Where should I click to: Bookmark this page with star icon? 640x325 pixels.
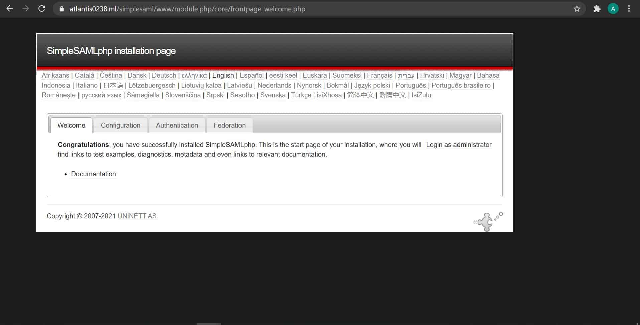[577, 9]
